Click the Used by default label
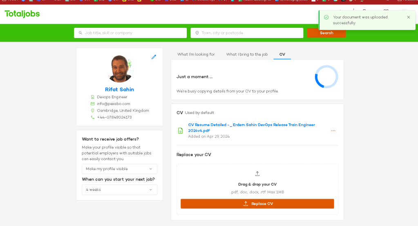Viewport: 418px width, 226px height. [199, 113]
